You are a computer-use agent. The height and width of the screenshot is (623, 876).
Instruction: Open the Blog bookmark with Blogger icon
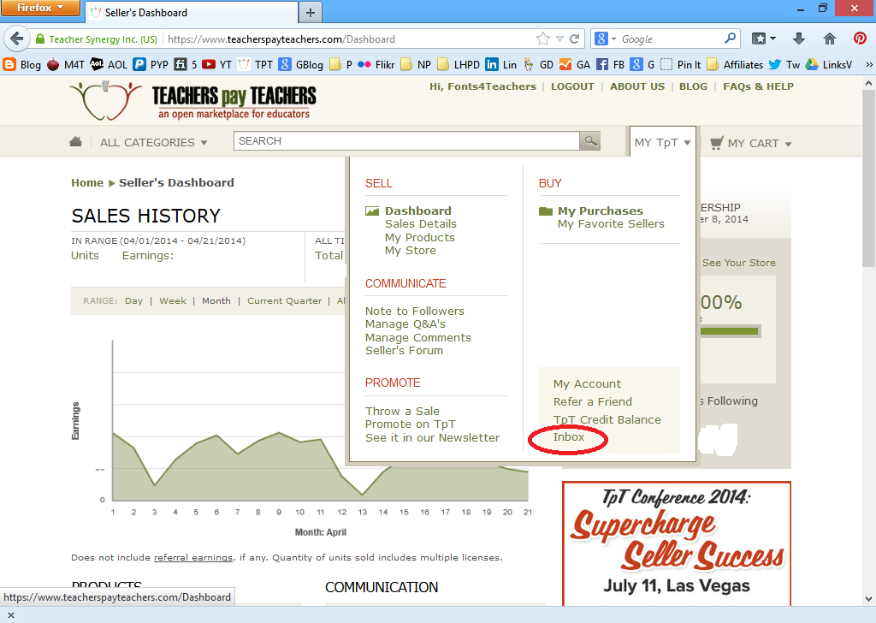coord(22,65)
